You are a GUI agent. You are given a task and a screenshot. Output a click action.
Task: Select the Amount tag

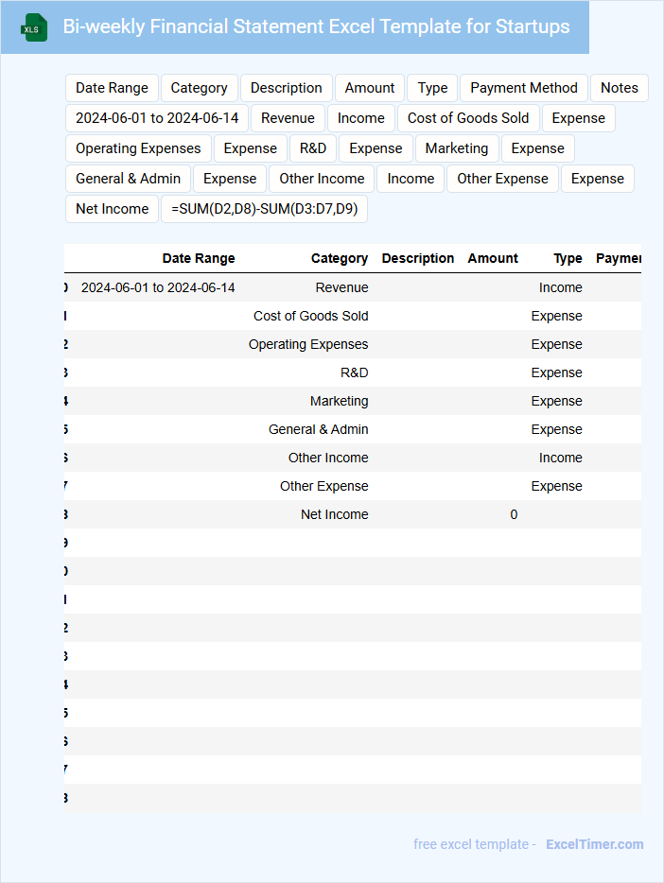[x=370, y=88]
